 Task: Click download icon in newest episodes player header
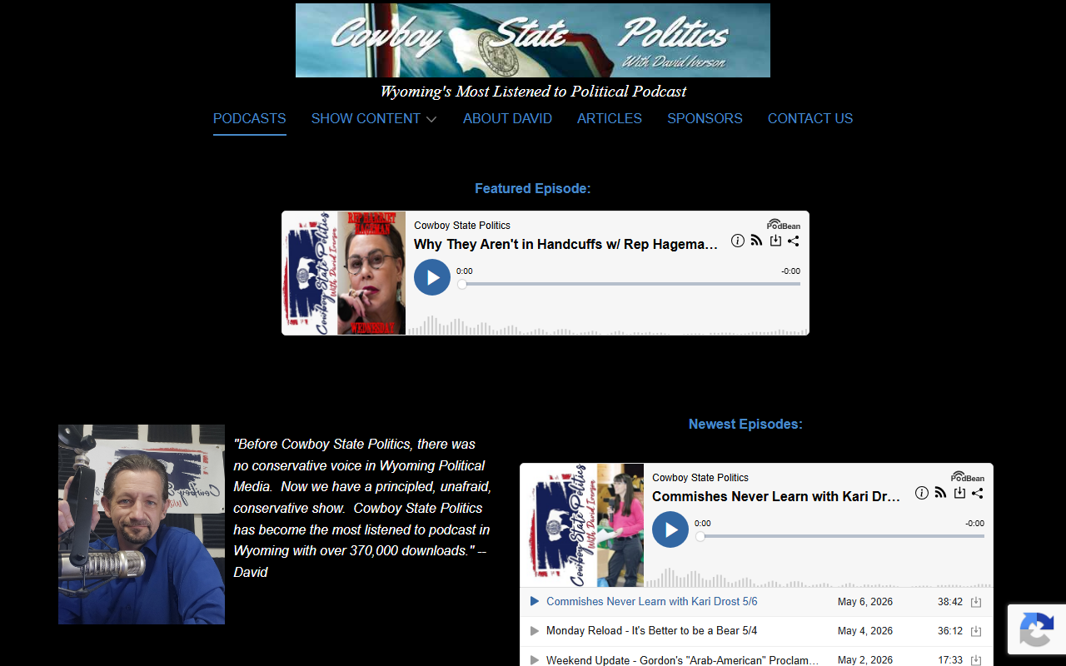(x=959, y=493)
